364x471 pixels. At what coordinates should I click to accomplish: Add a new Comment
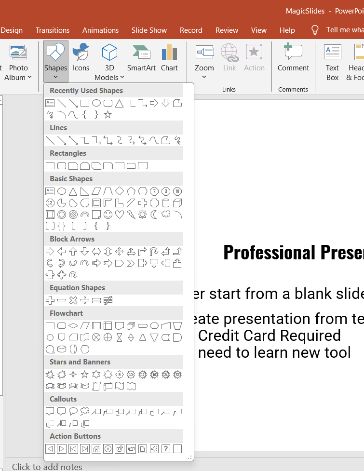point(293,57)
